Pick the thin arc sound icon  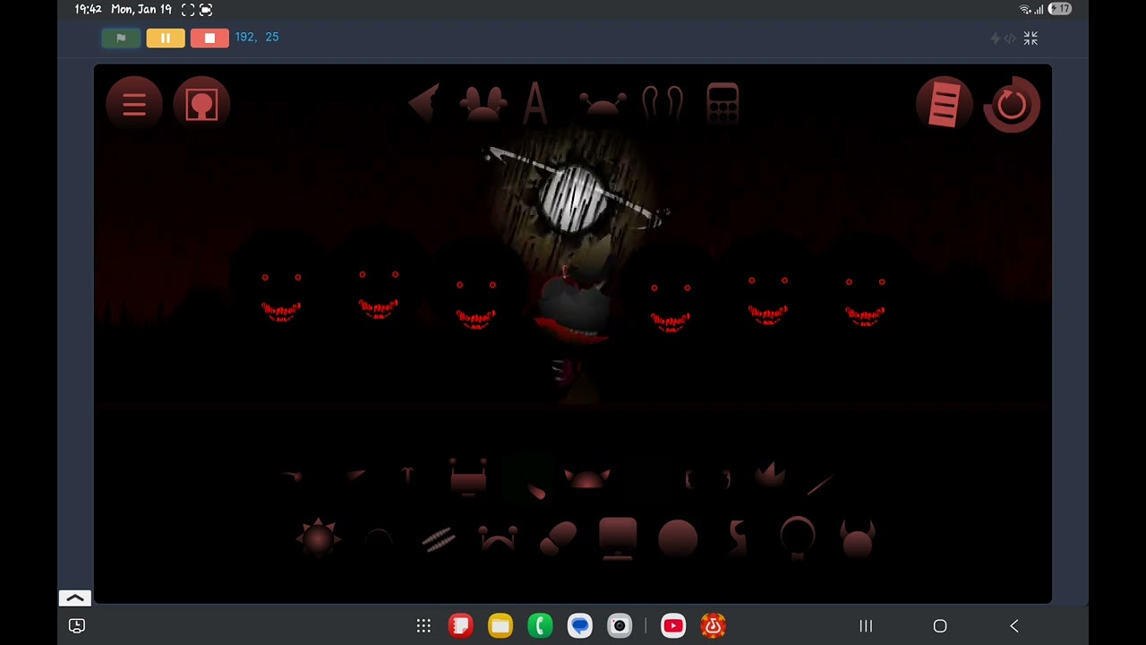coord(379,537)
